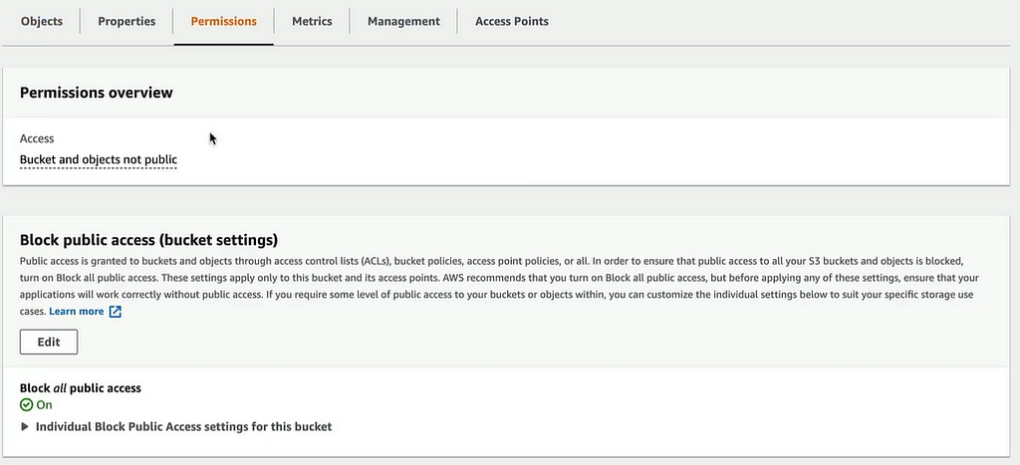Switch to the Objects tab
Image resolution: width=1020 pixels, height=465 pixels.
pyautogui.click(x=42, y=22)
